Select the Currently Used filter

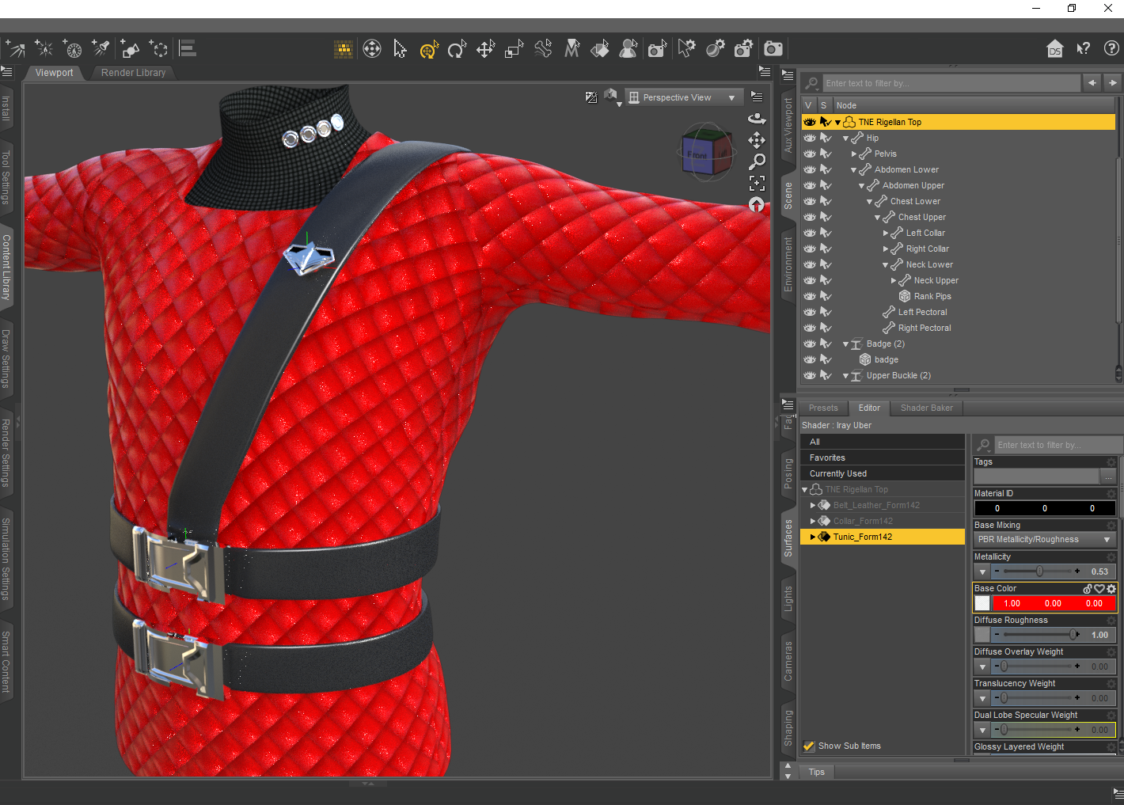(838, 473)
